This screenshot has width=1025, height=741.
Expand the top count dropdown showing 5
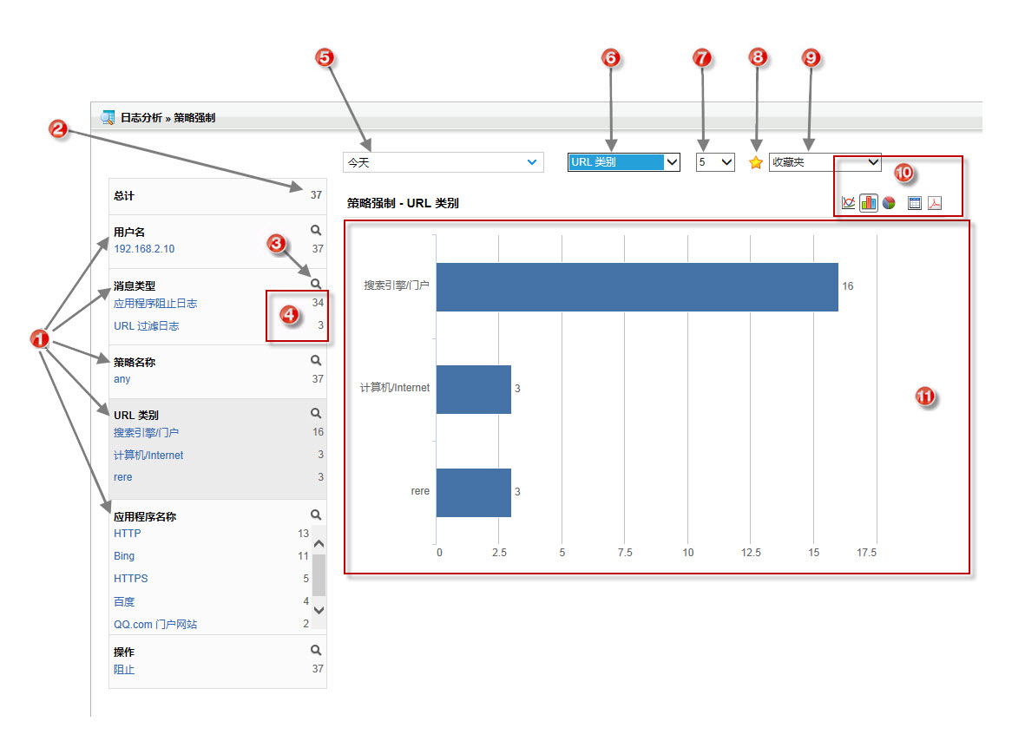[715, 162]
